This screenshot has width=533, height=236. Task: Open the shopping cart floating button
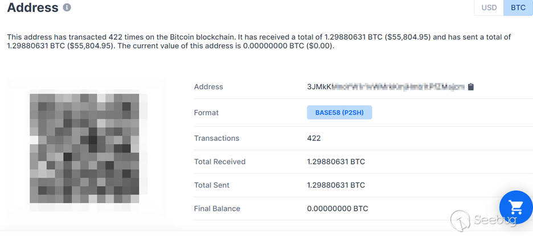click(x=515, y=208)
